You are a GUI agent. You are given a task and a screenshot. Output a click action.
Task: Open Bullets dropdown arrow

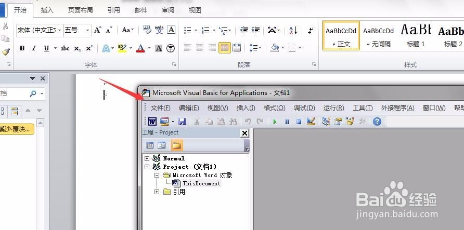(196, 30)
